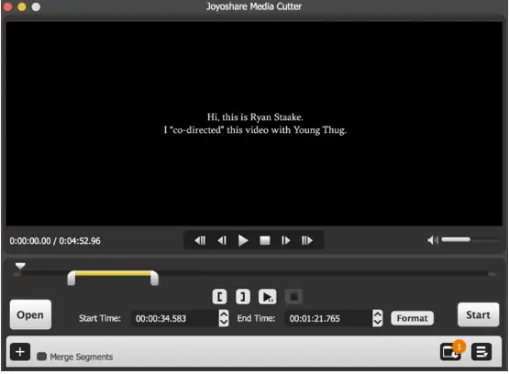Click the Start Time stepper arrows
This screenshot has height=374, width=509.
coord(224,318)
